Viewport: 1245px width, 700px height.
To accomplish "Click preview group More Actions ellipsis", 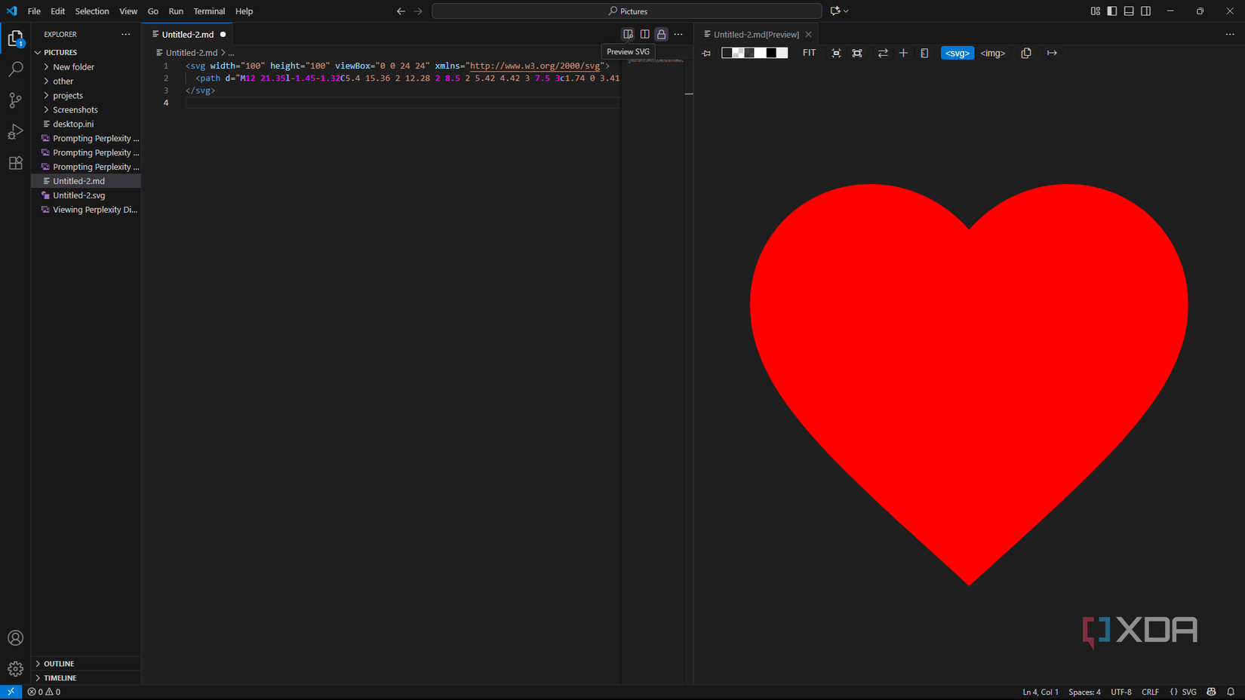I will (x=1230, y=34).
